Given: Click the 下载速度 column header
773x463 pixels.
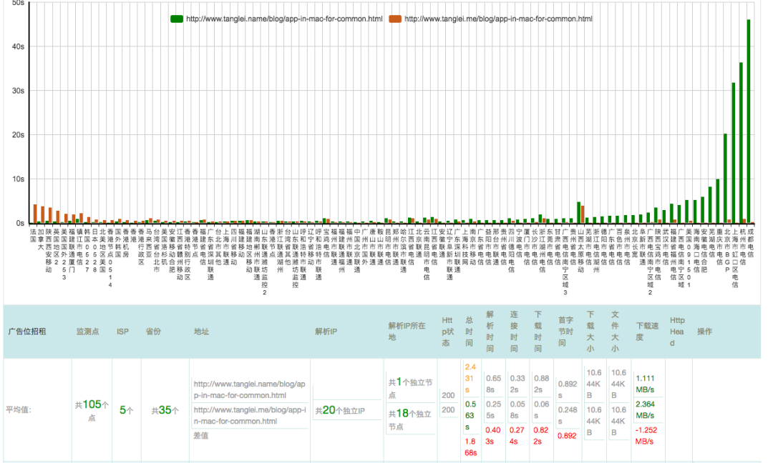Looking at the screenshot, I should coord(645,332).
